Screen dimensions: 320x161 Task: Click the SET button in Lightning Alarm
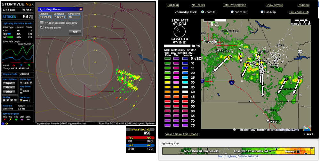click(75, 32)
